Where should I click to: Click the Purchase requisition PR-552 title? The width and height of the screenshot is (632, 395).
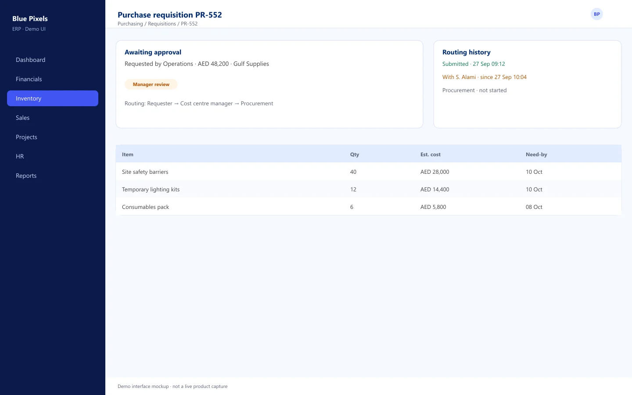pos(170,14)
